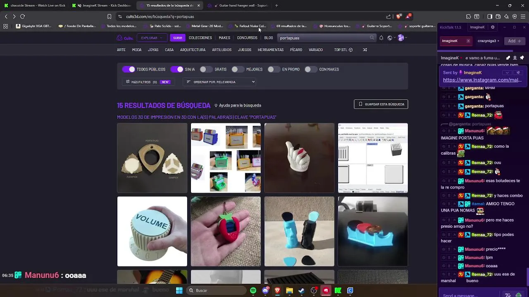Image resolution: width=529 pixels, height=297 pixels.
Task: Click the portapuas search input field
Action: (324, 38)
